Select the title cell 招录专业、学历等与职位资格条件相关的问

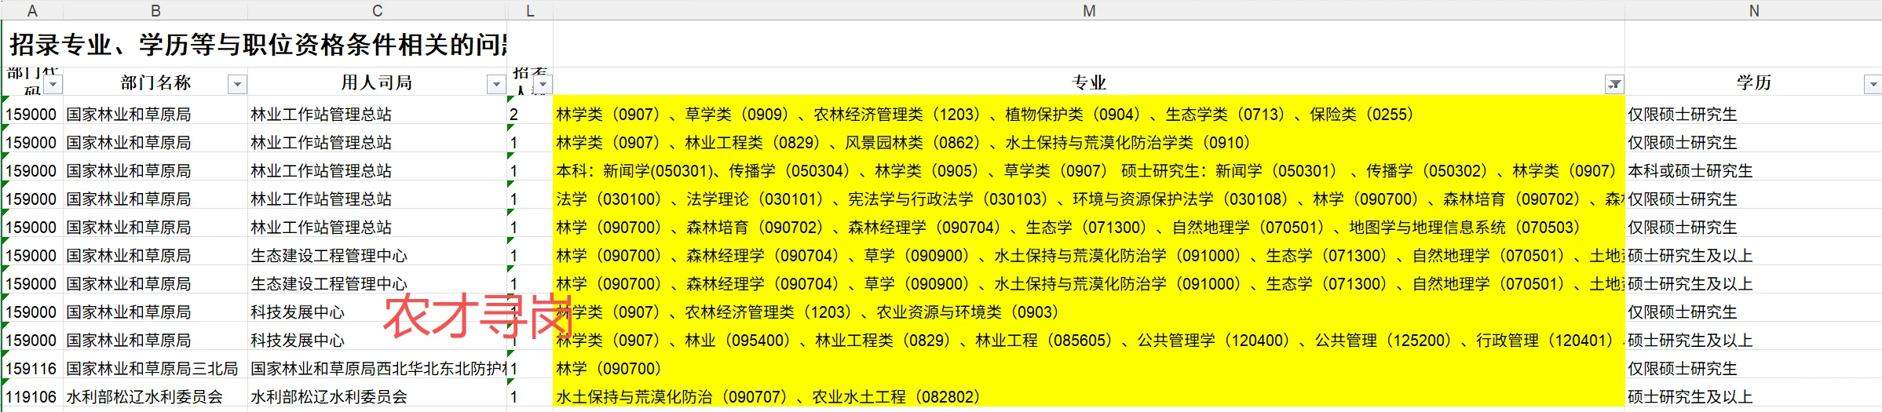(258, 44)
